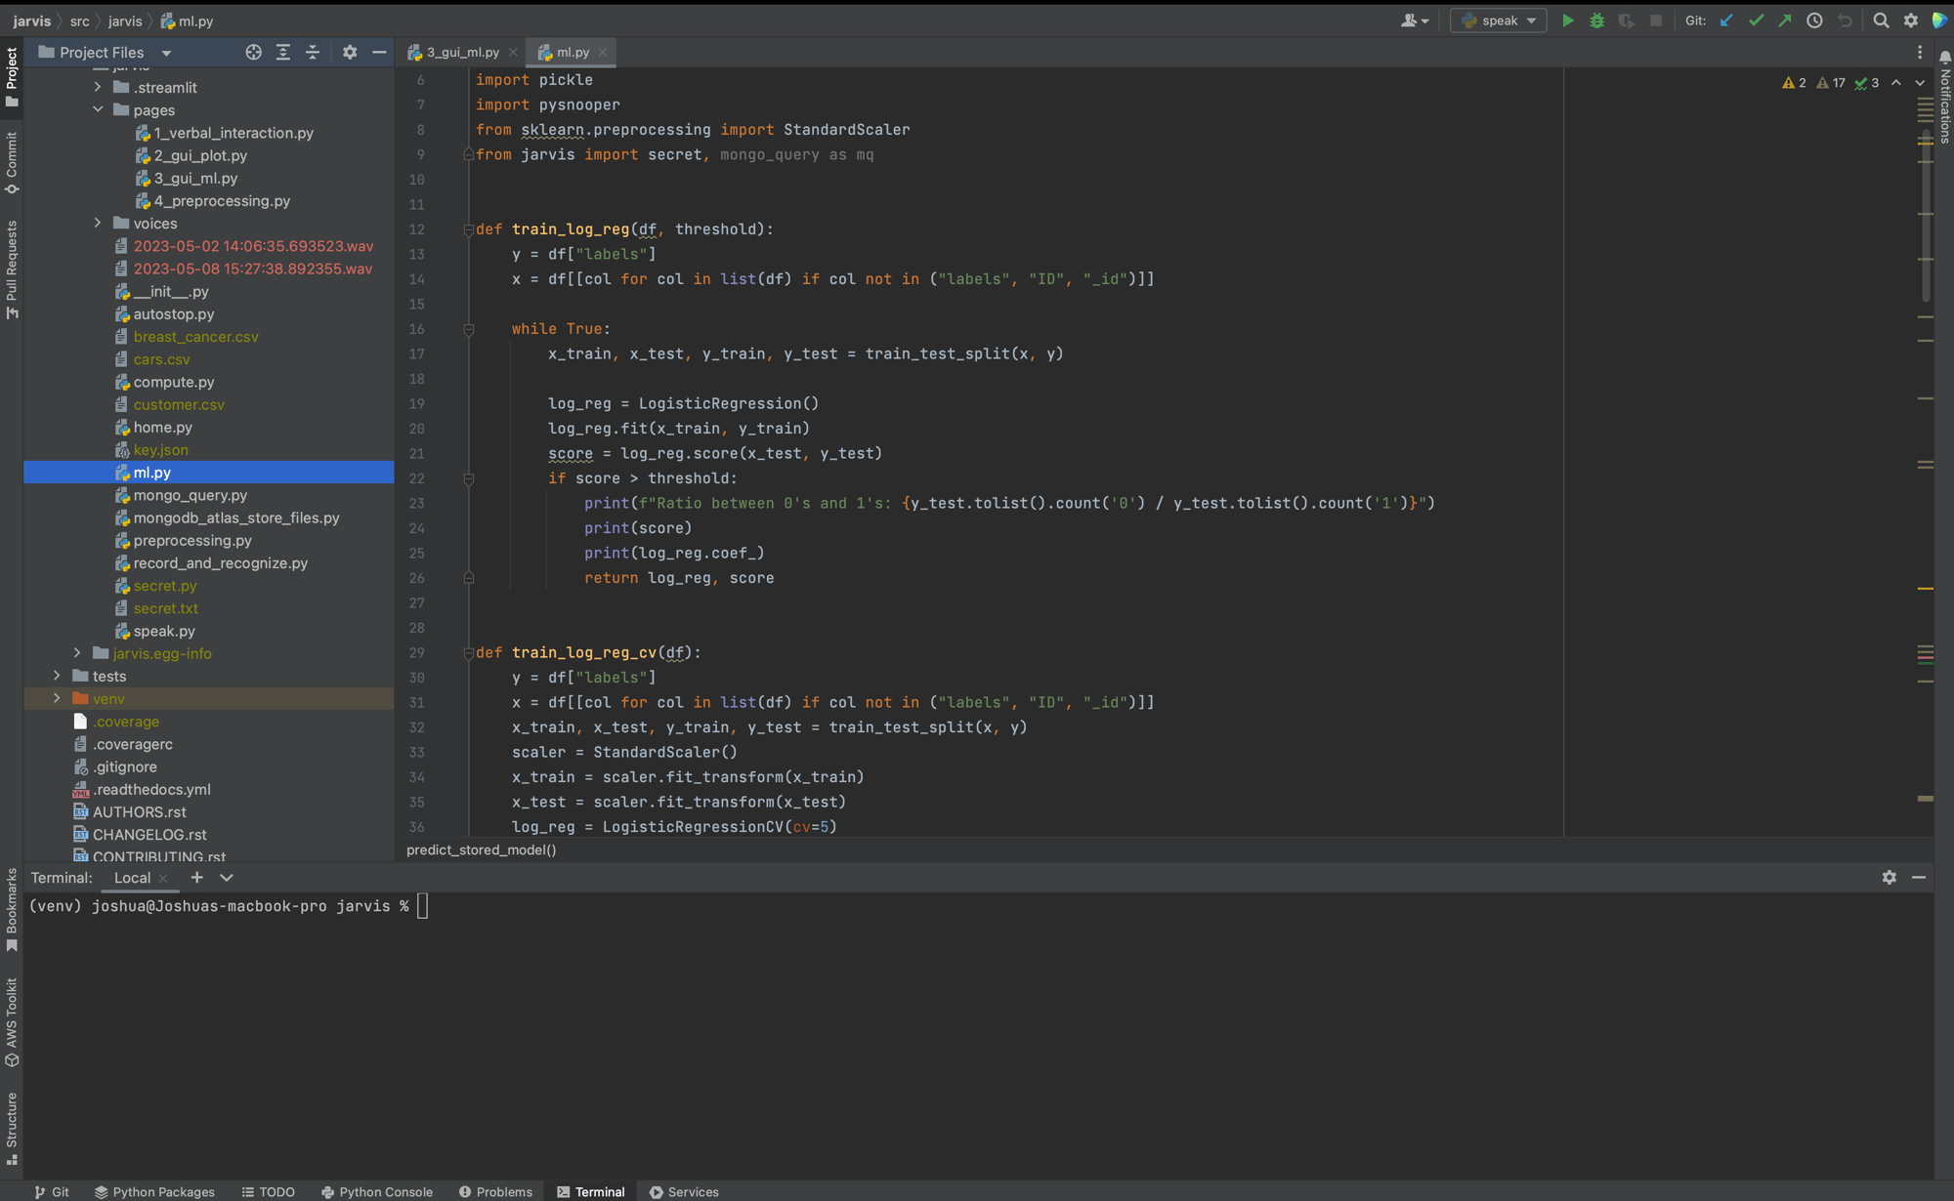
Task: Open the Structure tool window
Action: click(12, 1128)
